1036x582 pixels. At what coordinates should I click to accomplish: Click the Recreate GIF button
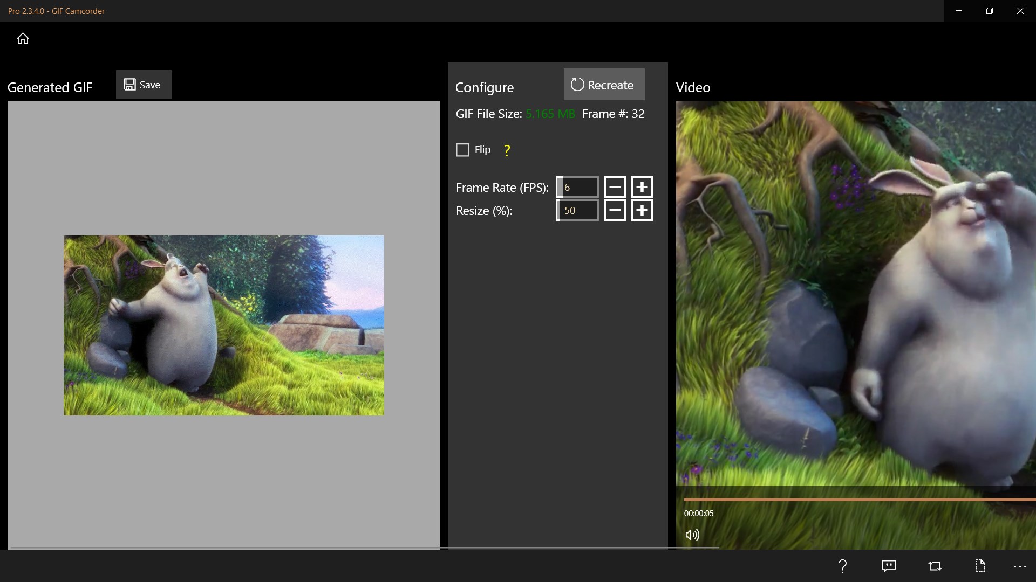(604, 85)
